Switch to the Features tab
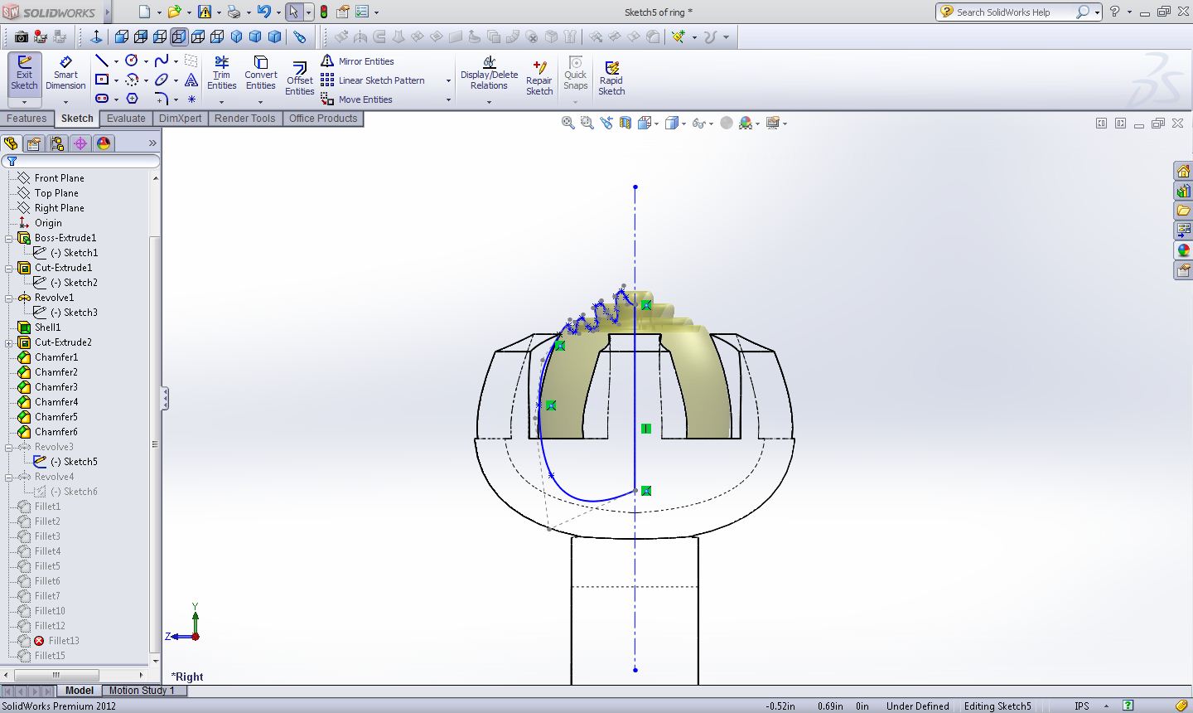 tap(27, 119)
